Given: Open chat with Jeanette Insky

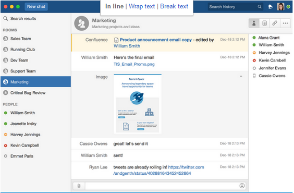Looking at the screenshot, I should (x=35, y=124).
